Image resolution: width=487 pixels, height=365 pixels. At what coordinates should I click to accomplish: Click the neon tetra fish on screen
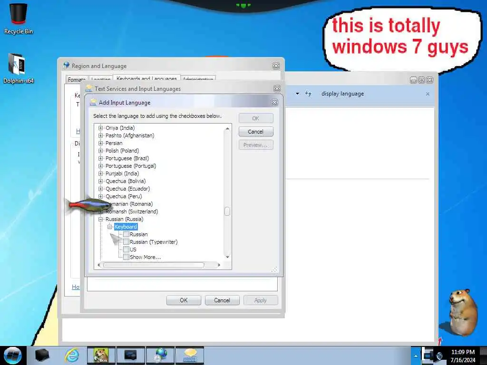88,205
